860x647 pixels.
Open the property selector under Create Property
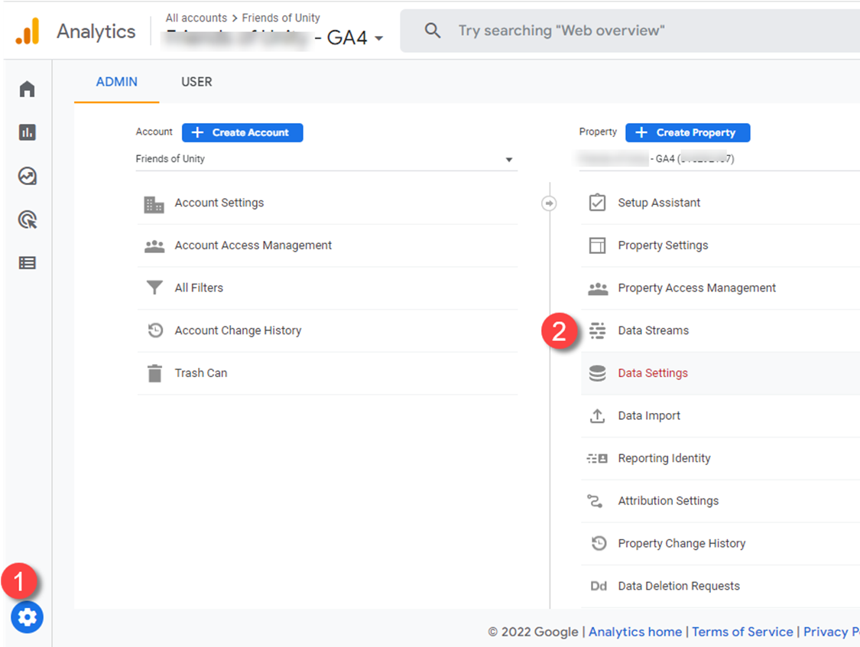719,159
